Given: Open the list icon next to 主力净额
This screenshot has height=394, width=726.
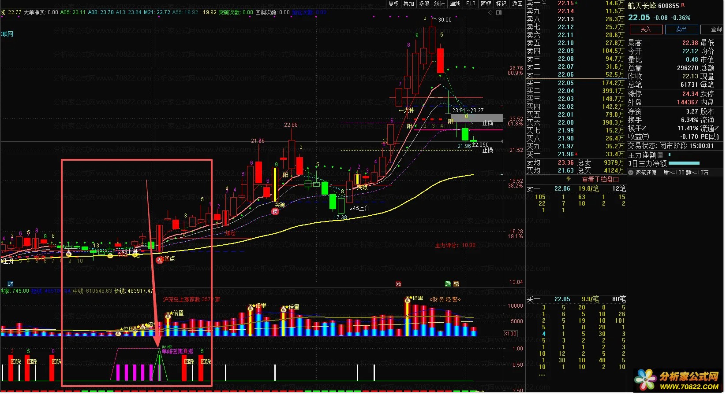Looking at the screenshot, I should (x=660, y=155).
